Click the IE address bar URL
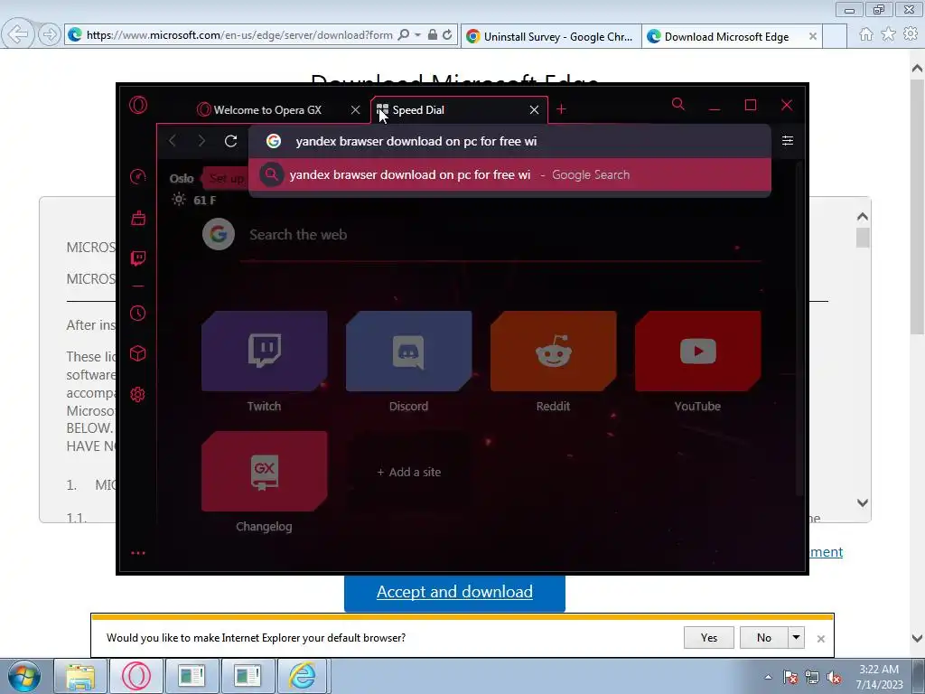Image resolution: width=925 pixels, height=694 pixels. pos(239,35)
